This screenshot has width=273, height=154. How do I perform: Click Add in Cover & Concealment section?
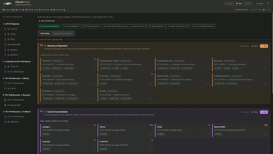(264, 112)
